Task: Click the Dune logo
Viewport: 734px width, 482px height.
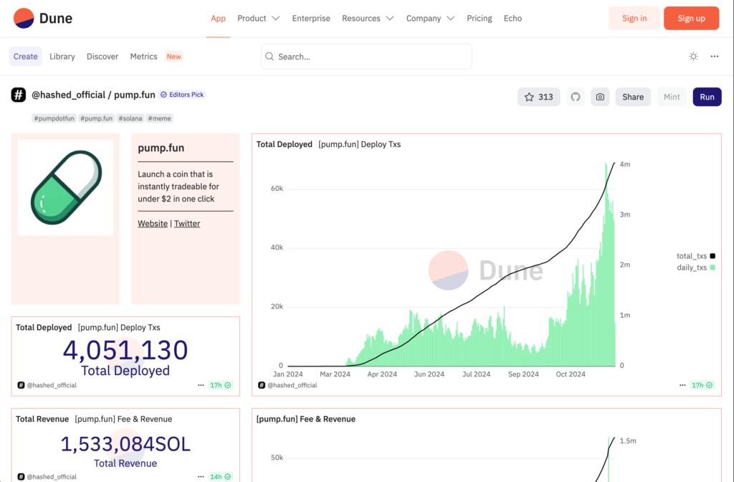Action: 42,18
